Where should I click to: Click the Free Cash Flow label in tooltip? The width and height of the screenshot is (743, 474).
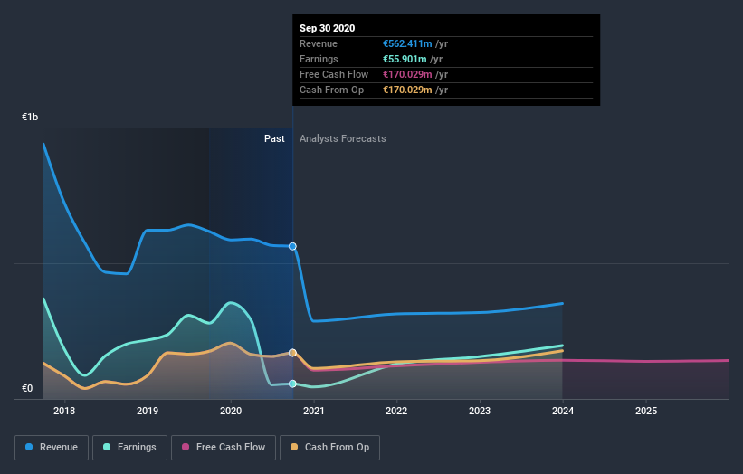tap(334, 74)
